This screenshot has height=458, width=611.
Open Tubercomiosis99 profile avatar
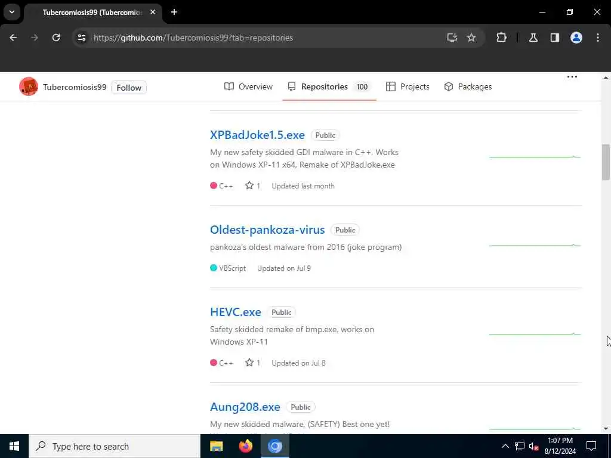(29, 86)
